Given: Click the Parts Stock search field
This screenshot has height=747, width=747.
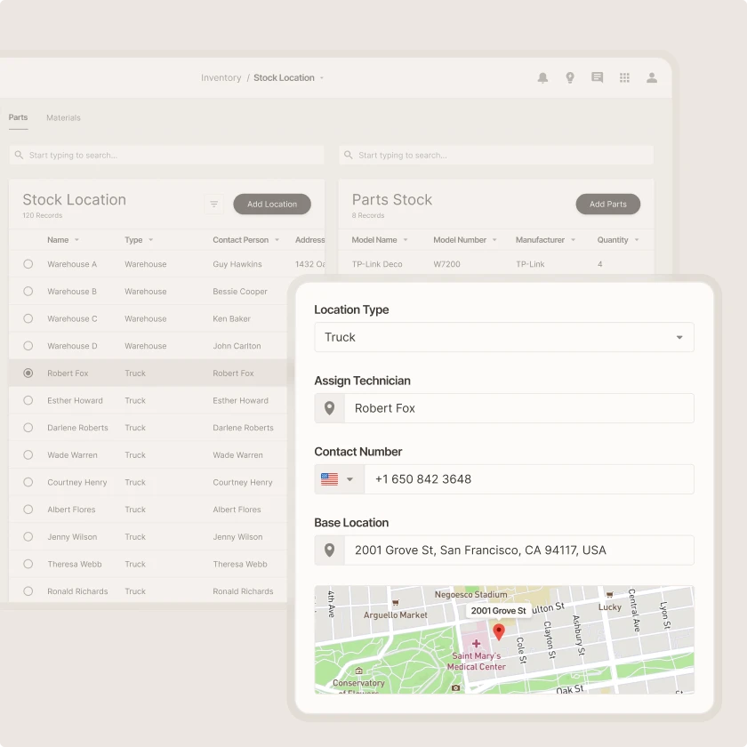Looking at the screenshot, I should [496, 155].
